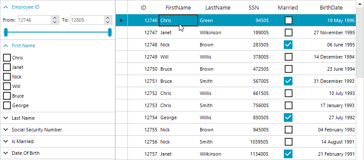Check the Janet first name filter

pyautogui.click(x=7, y=67)
